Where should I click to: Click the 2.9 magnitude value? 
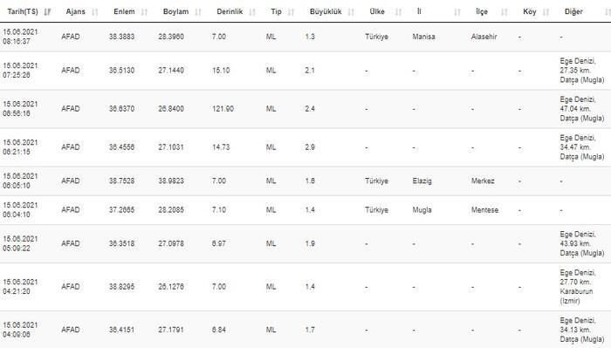[310, 147]
